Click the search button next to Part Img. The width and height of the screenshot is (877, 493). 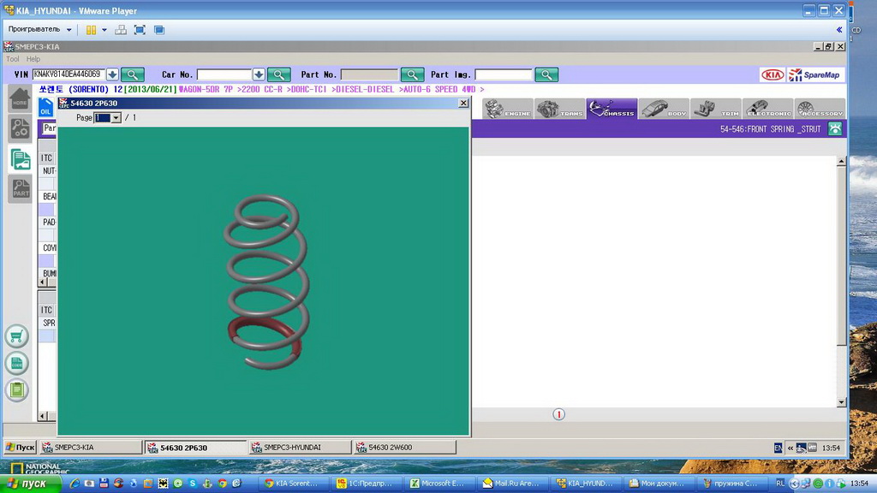coord(546,74)
